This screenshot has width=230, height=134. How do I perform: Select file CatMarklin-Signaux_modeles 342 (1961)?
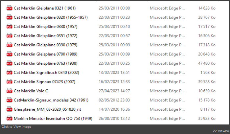(x=51, y=100)
